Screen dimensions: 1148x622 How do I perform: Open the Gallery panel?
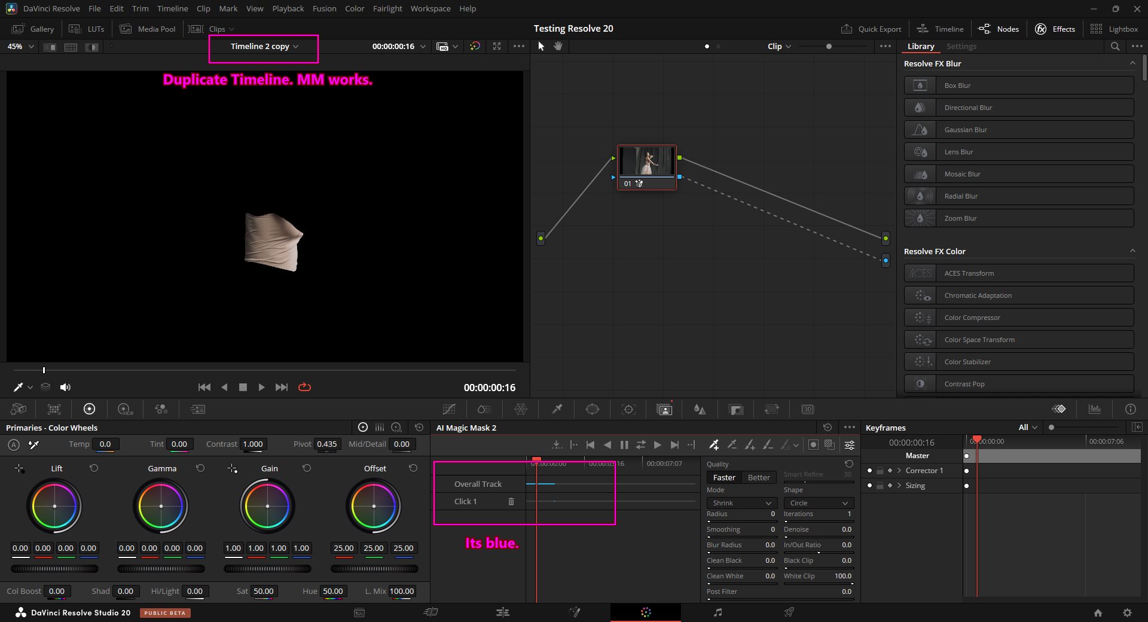(33, 29)
